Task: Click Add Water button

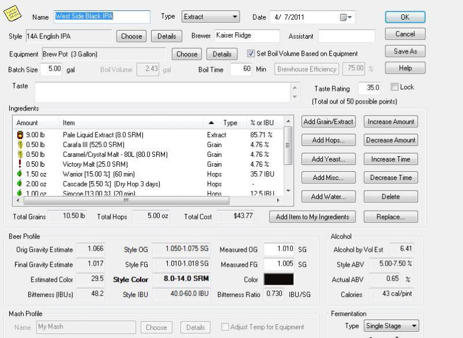Action: coord(328,197)
